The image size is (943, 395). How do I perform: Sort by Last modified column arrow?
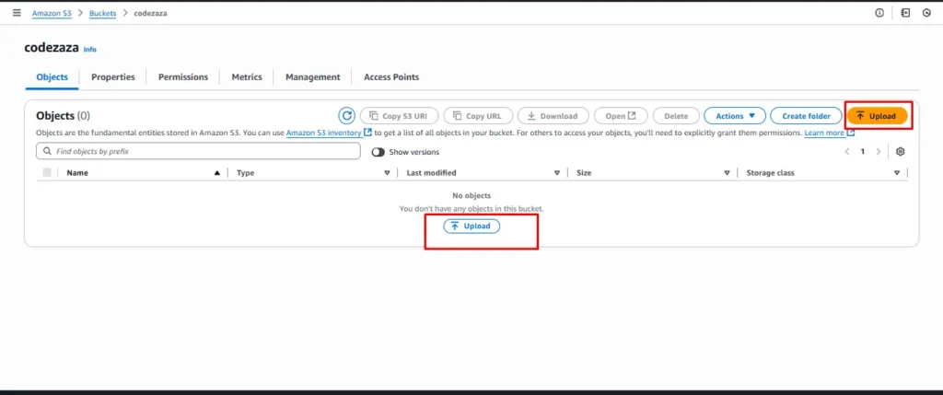coord(557,173)
